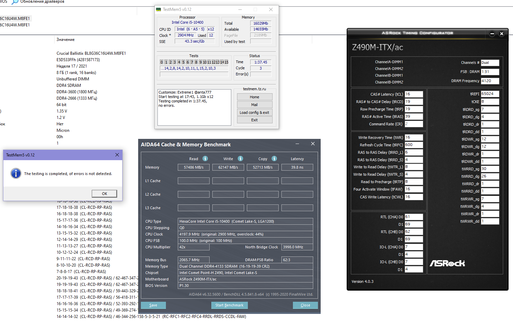Click the info icon beside Copy in AIDA64
Screen dimensions: 513x321
274,158
